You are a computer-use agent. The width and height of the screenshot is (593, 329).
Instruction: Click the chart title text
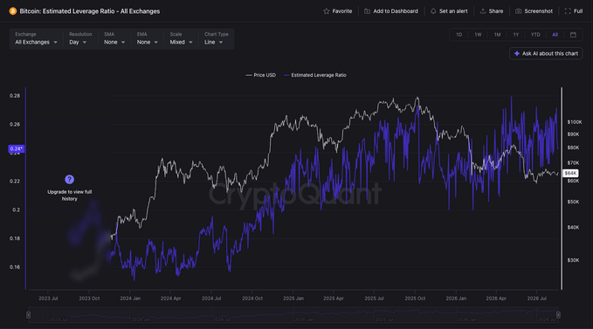90,11
